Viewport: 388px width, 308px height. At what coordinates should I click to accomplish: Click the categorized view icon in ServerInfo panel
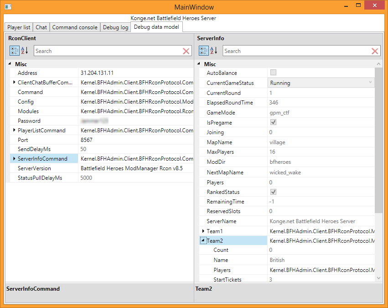coord(203,51)
